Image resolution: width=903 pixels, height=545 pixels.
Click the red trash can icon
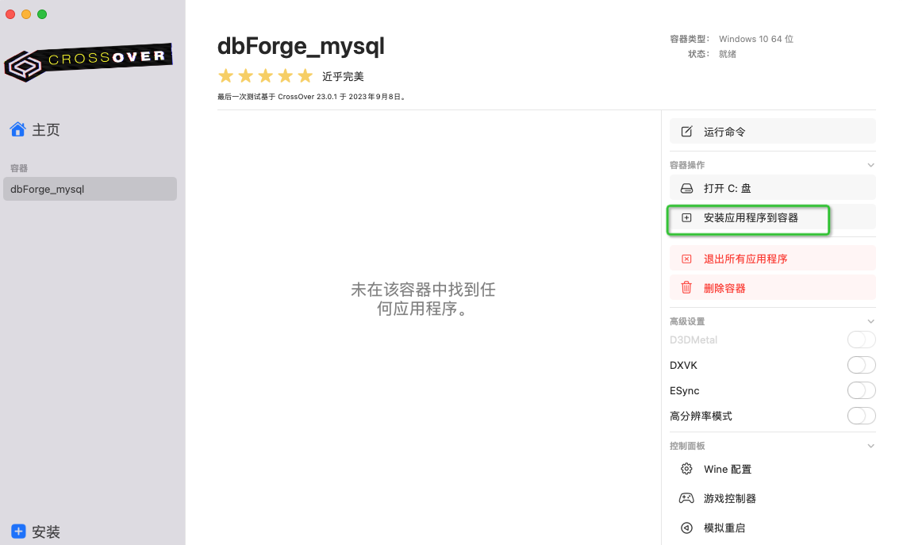click(686, 287)
